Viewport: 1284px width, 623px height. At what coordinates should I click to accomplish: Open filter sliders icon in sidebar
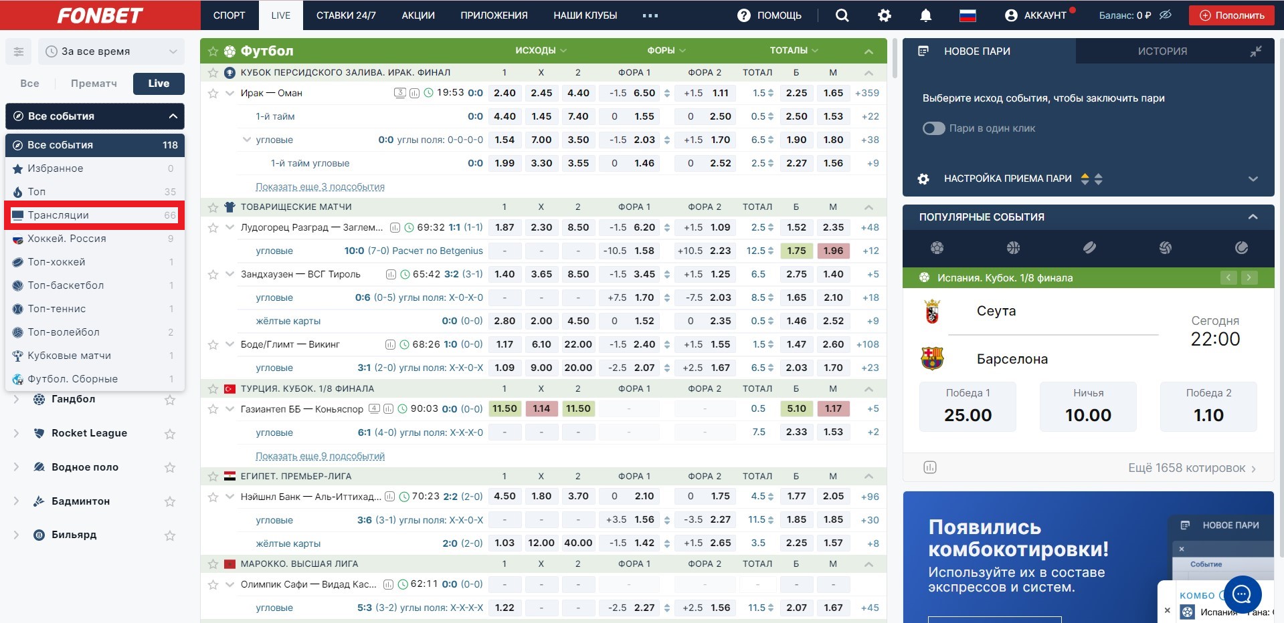pos(19,51)
